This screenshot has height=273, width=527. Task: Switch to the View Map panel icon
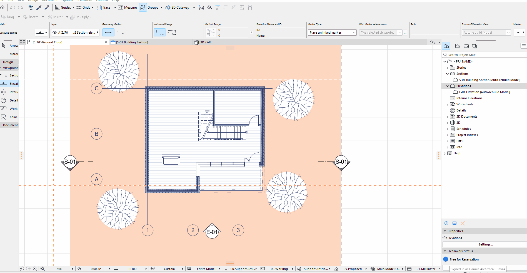click(458, 46)
